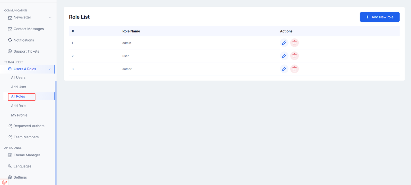411x185 pixels.
Task: Open the Laravel debug bar icon
Action: [x=4, y=182]
